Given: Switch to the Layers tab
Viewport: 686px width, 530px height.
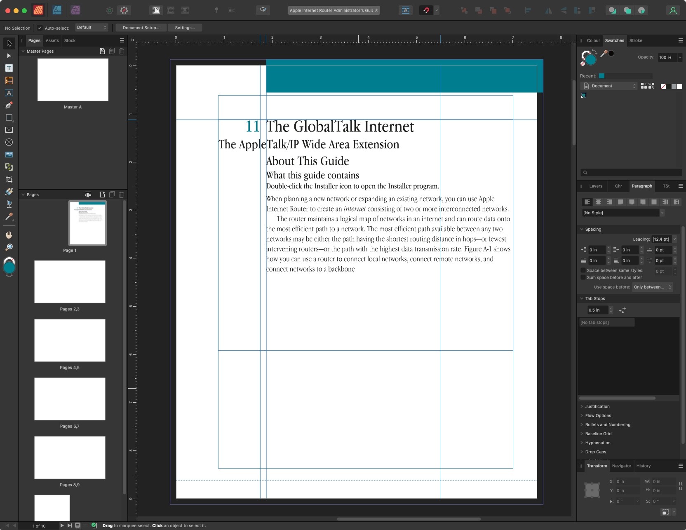Looking at the screenshot, I should click(x=596, y=186).
